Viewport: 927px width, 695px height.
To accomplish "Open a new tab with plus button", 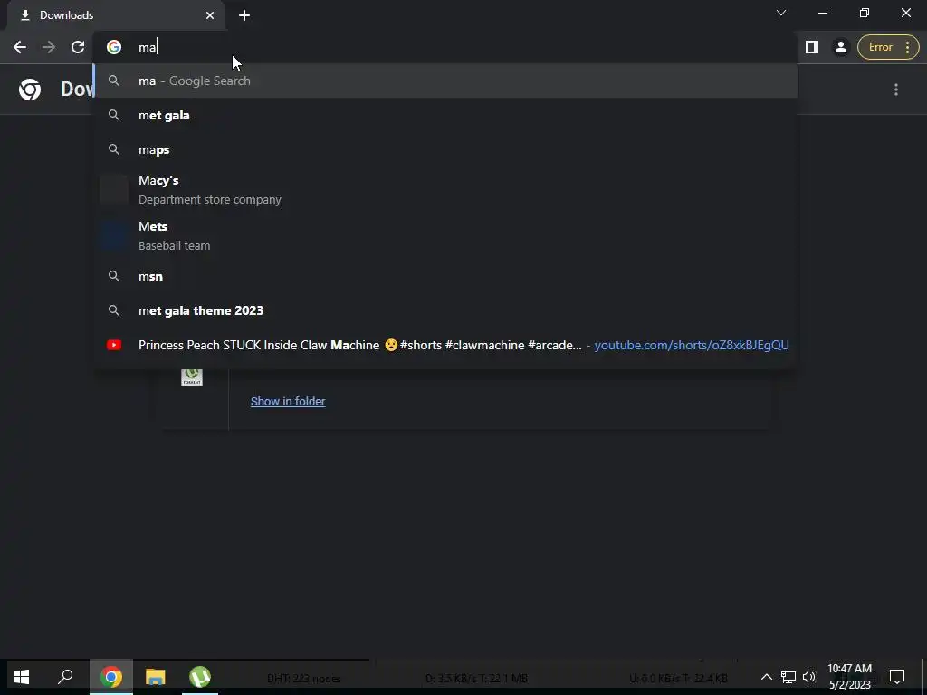I will (244, 15).
